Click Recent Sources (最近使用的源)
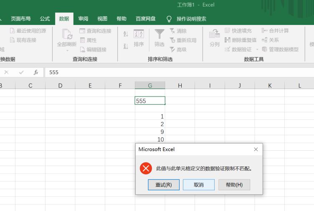The width and height of the screenshot is (314, 211). click(28, 31)
